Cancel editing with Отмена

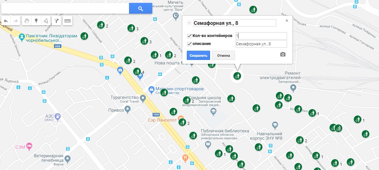(223, 55)
